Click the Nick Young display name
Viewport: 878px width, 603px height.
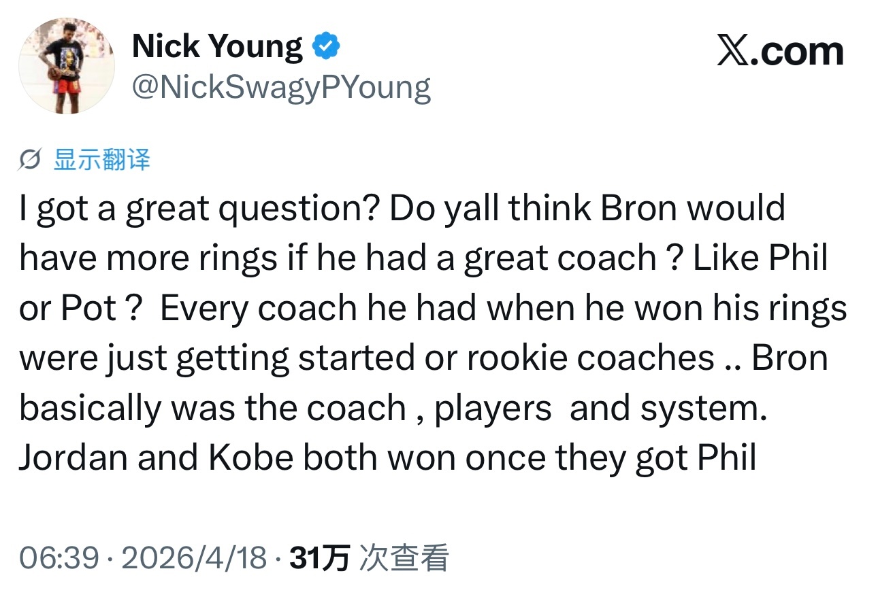(x=216, y=46)
